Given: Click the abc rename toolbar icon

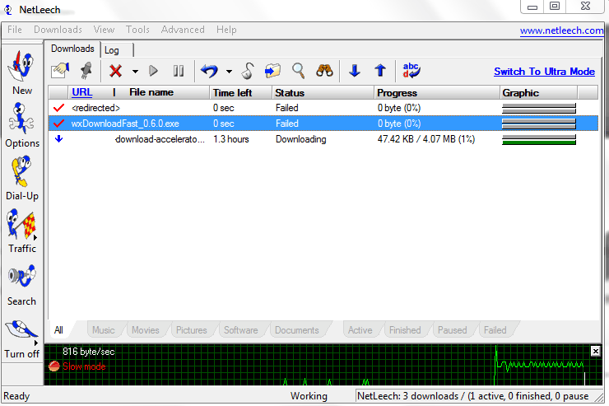Looking at the screenshot, I should [x=411, y=71].
